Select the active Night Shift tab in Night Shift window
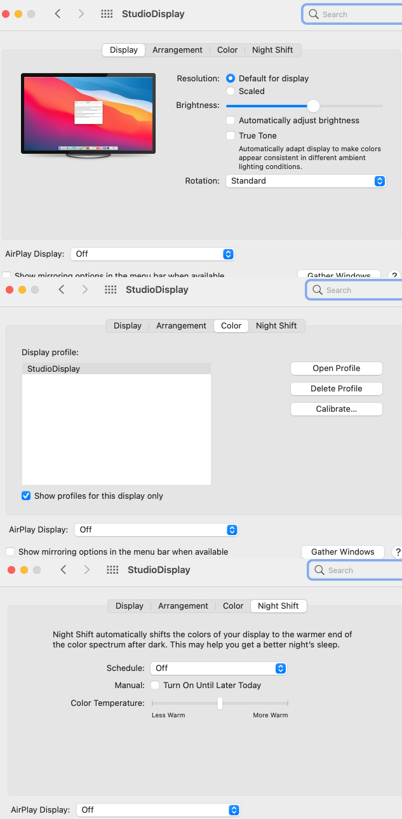Viewport: 402px width, 819px height. click(x=278, y=606)
